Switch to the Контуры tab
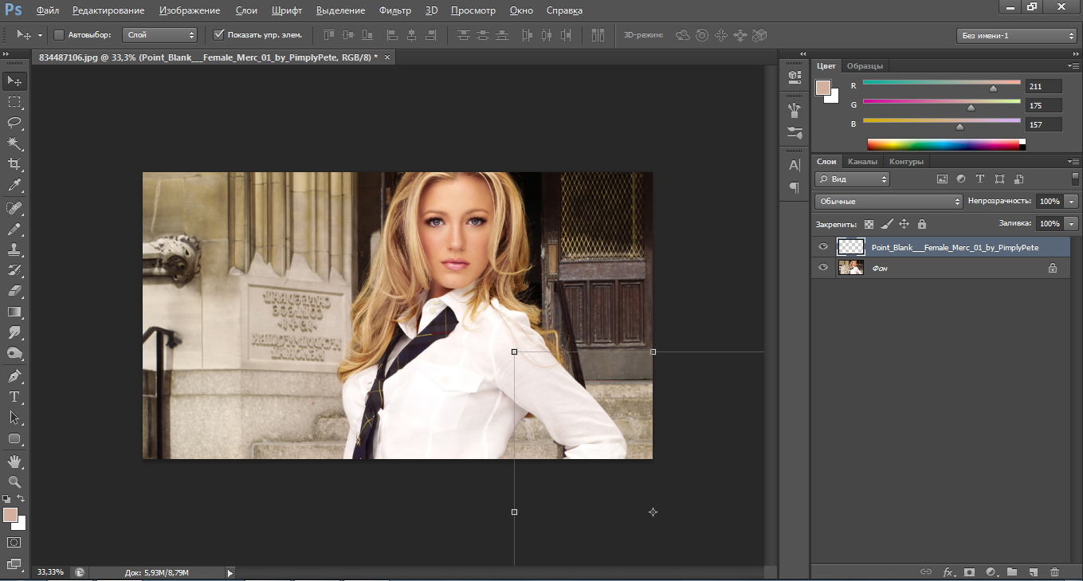 coord(906,161)
